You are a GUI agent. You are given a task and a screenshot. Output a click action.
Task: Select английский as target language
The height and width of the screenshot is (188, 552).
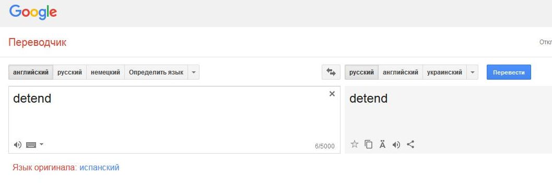coord(401,72)
